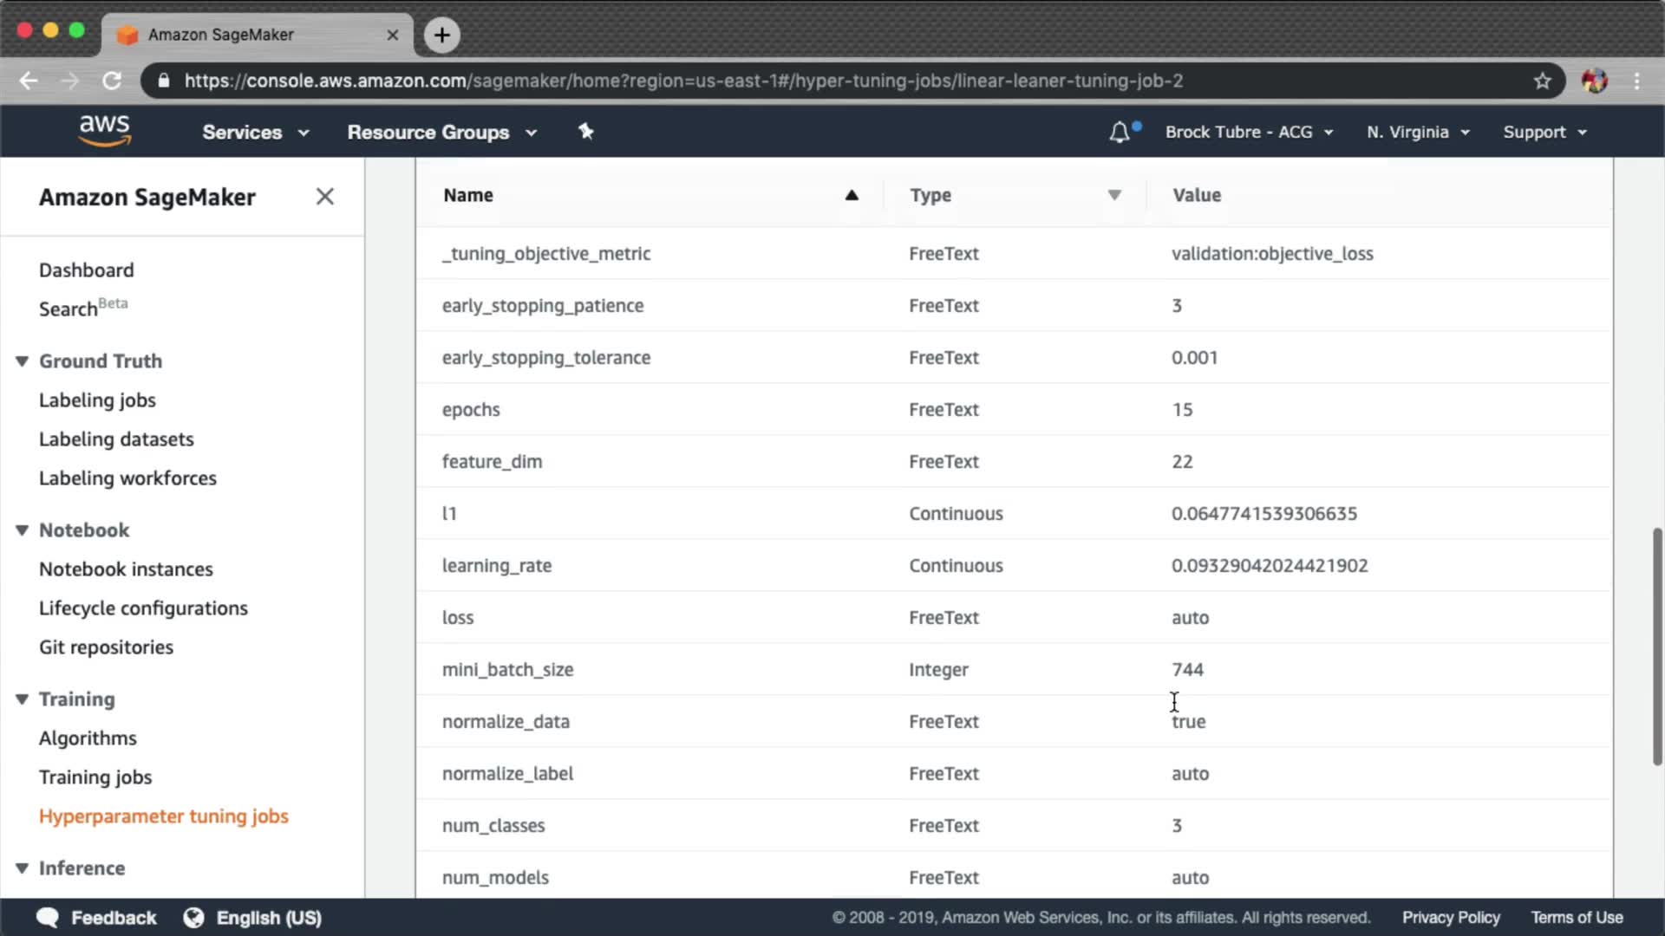Viewport: 1665px width, 936px height.
Task: Open the Services dropdown menu
Action: click(255, 133)
